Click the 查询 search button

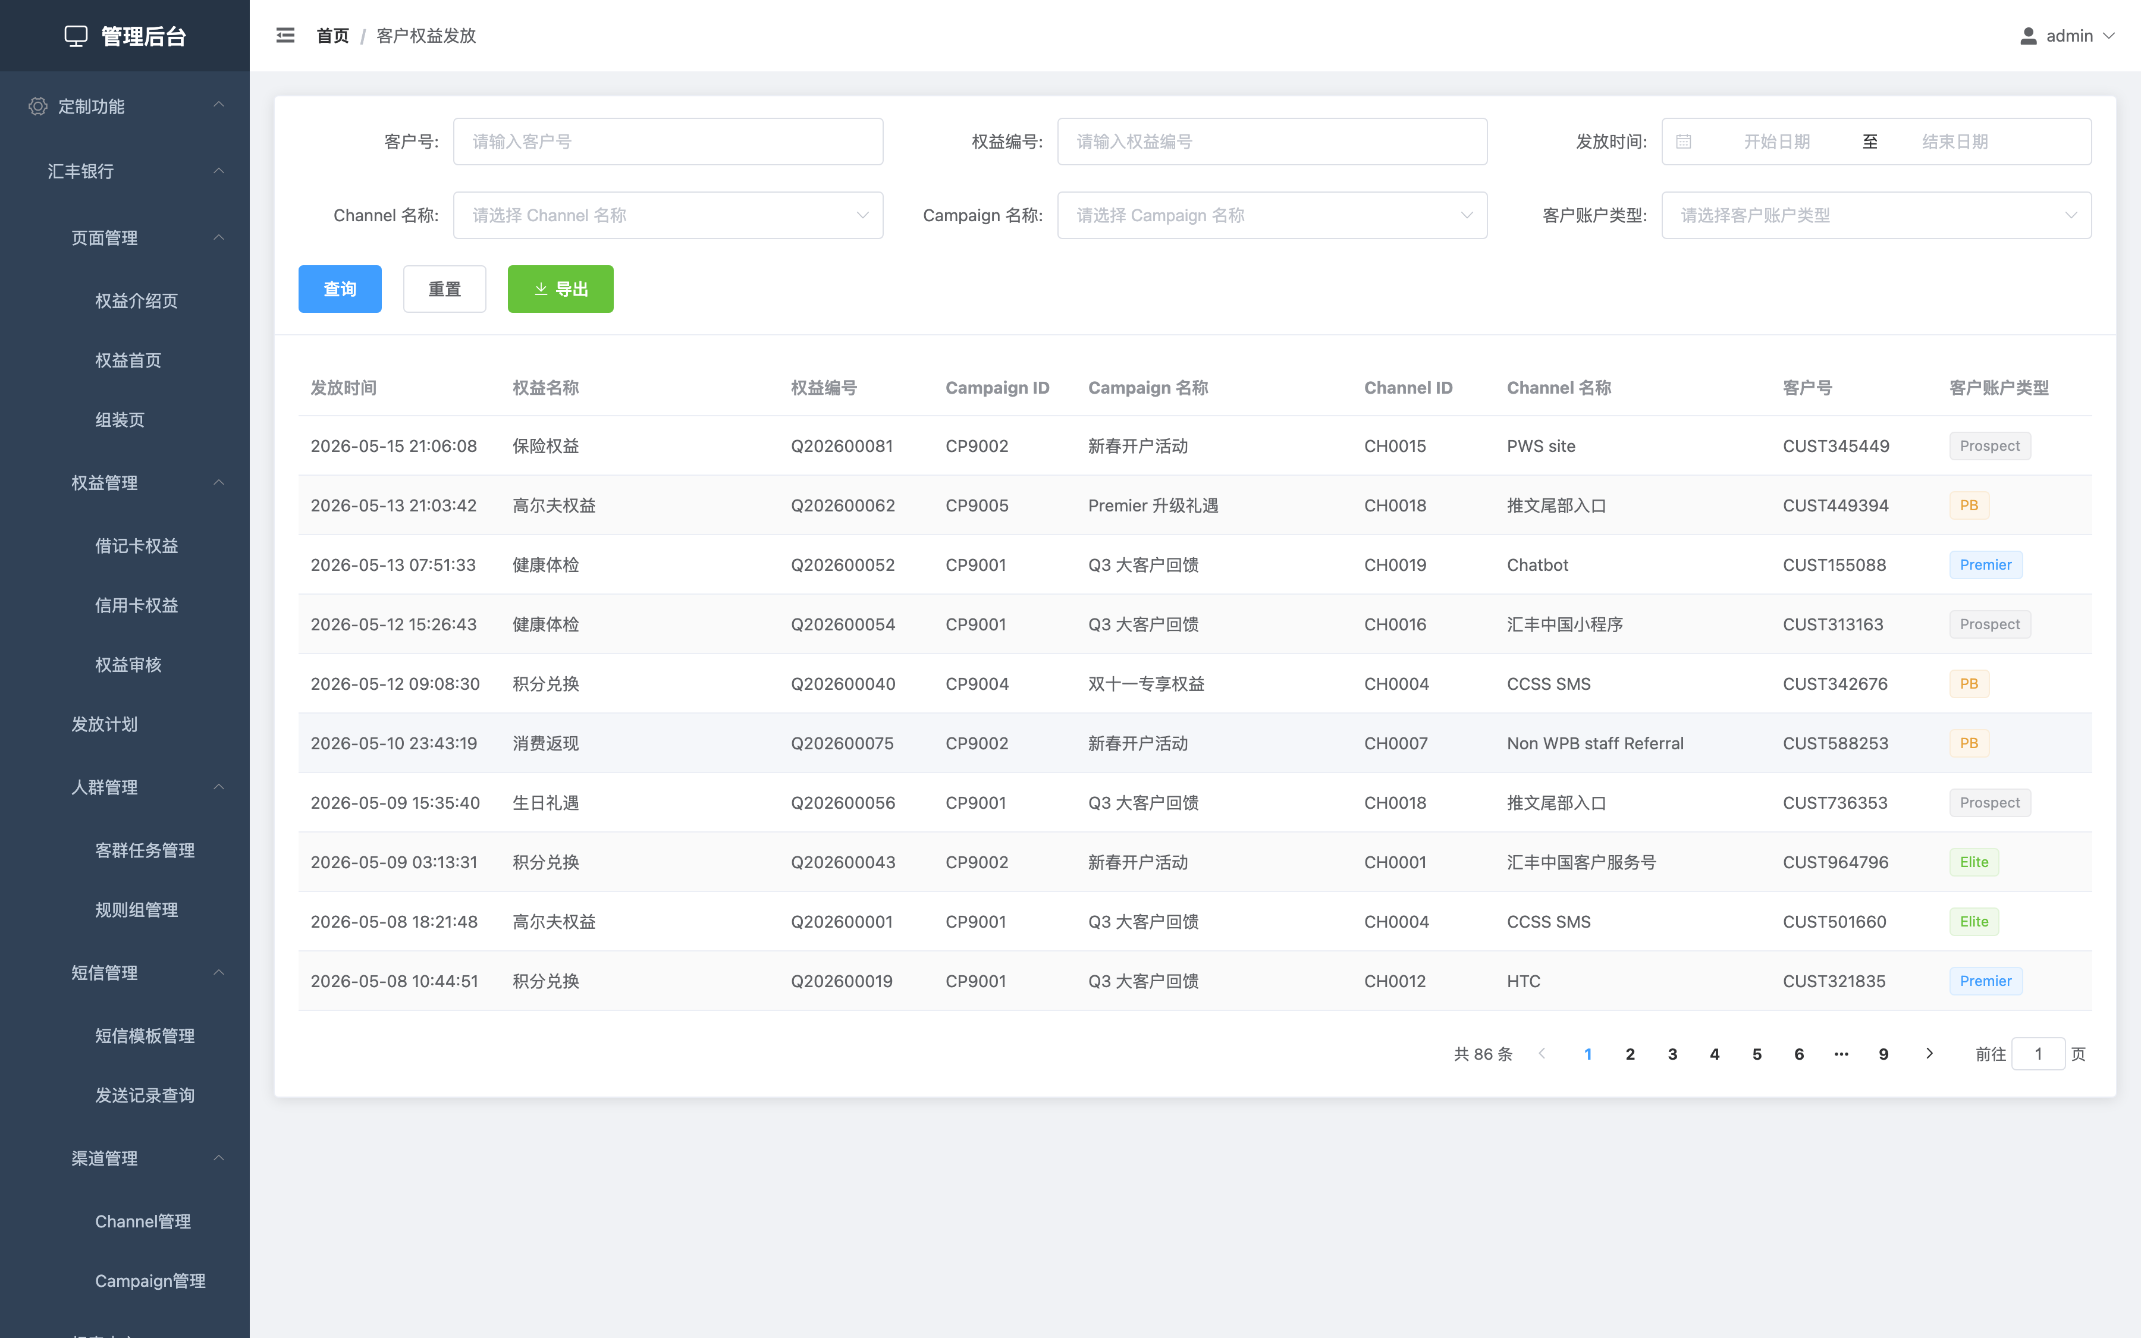tap(340, 288)
